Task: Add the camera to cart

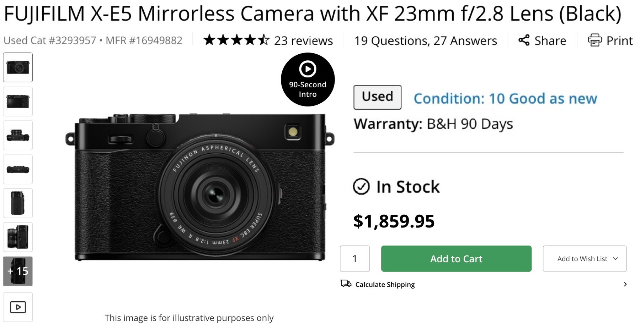Action: [456, 259]
